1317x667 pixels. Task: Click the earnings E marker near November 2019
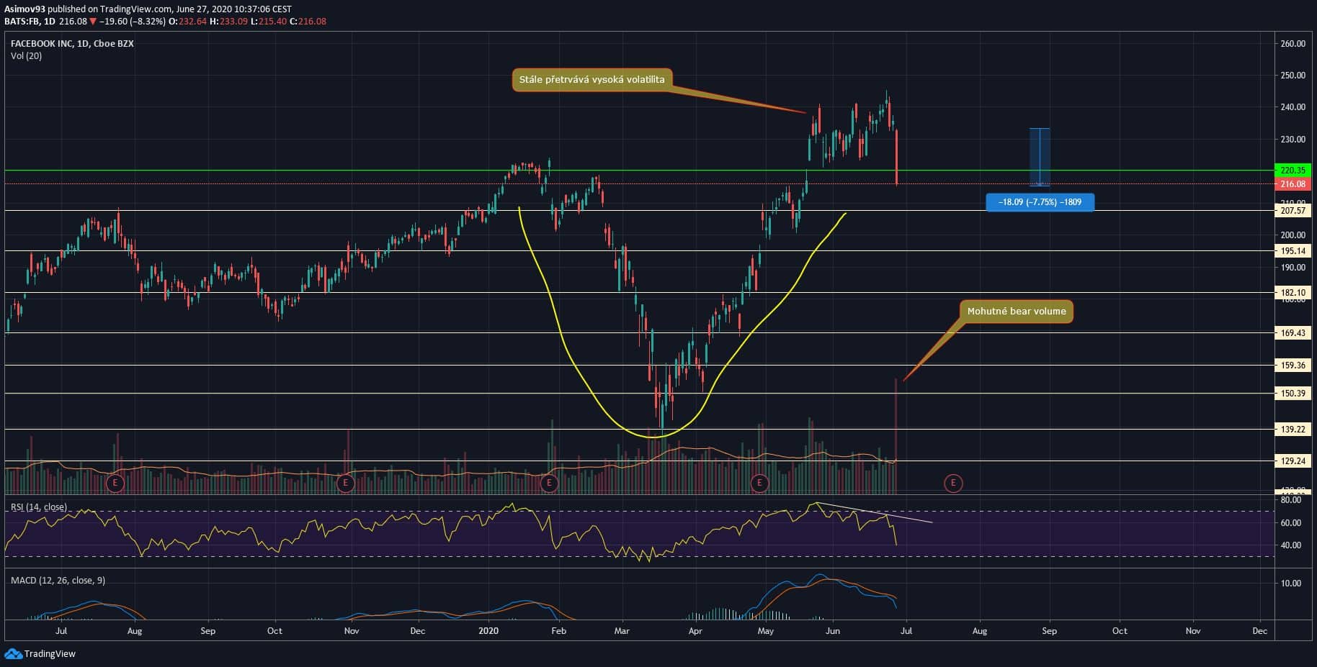coord(346,483)
